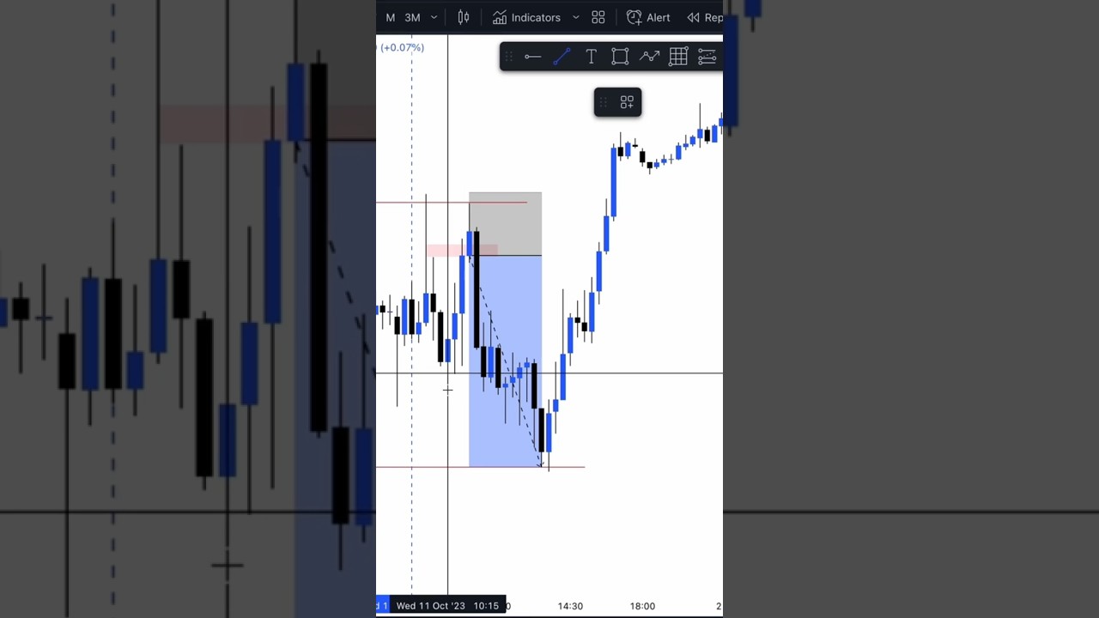
Task: Select the horizontal ray drawing tool
Action: (532, 57)
